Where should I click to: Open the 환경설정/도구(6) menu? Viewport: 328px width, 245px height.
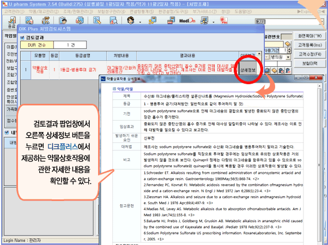tap(173, 11)
